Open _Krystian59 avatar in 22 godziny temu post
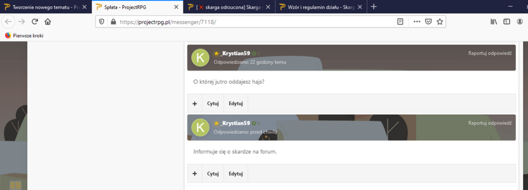The width and height of the screenshot is (528, 190). click(x=200, y=58)
